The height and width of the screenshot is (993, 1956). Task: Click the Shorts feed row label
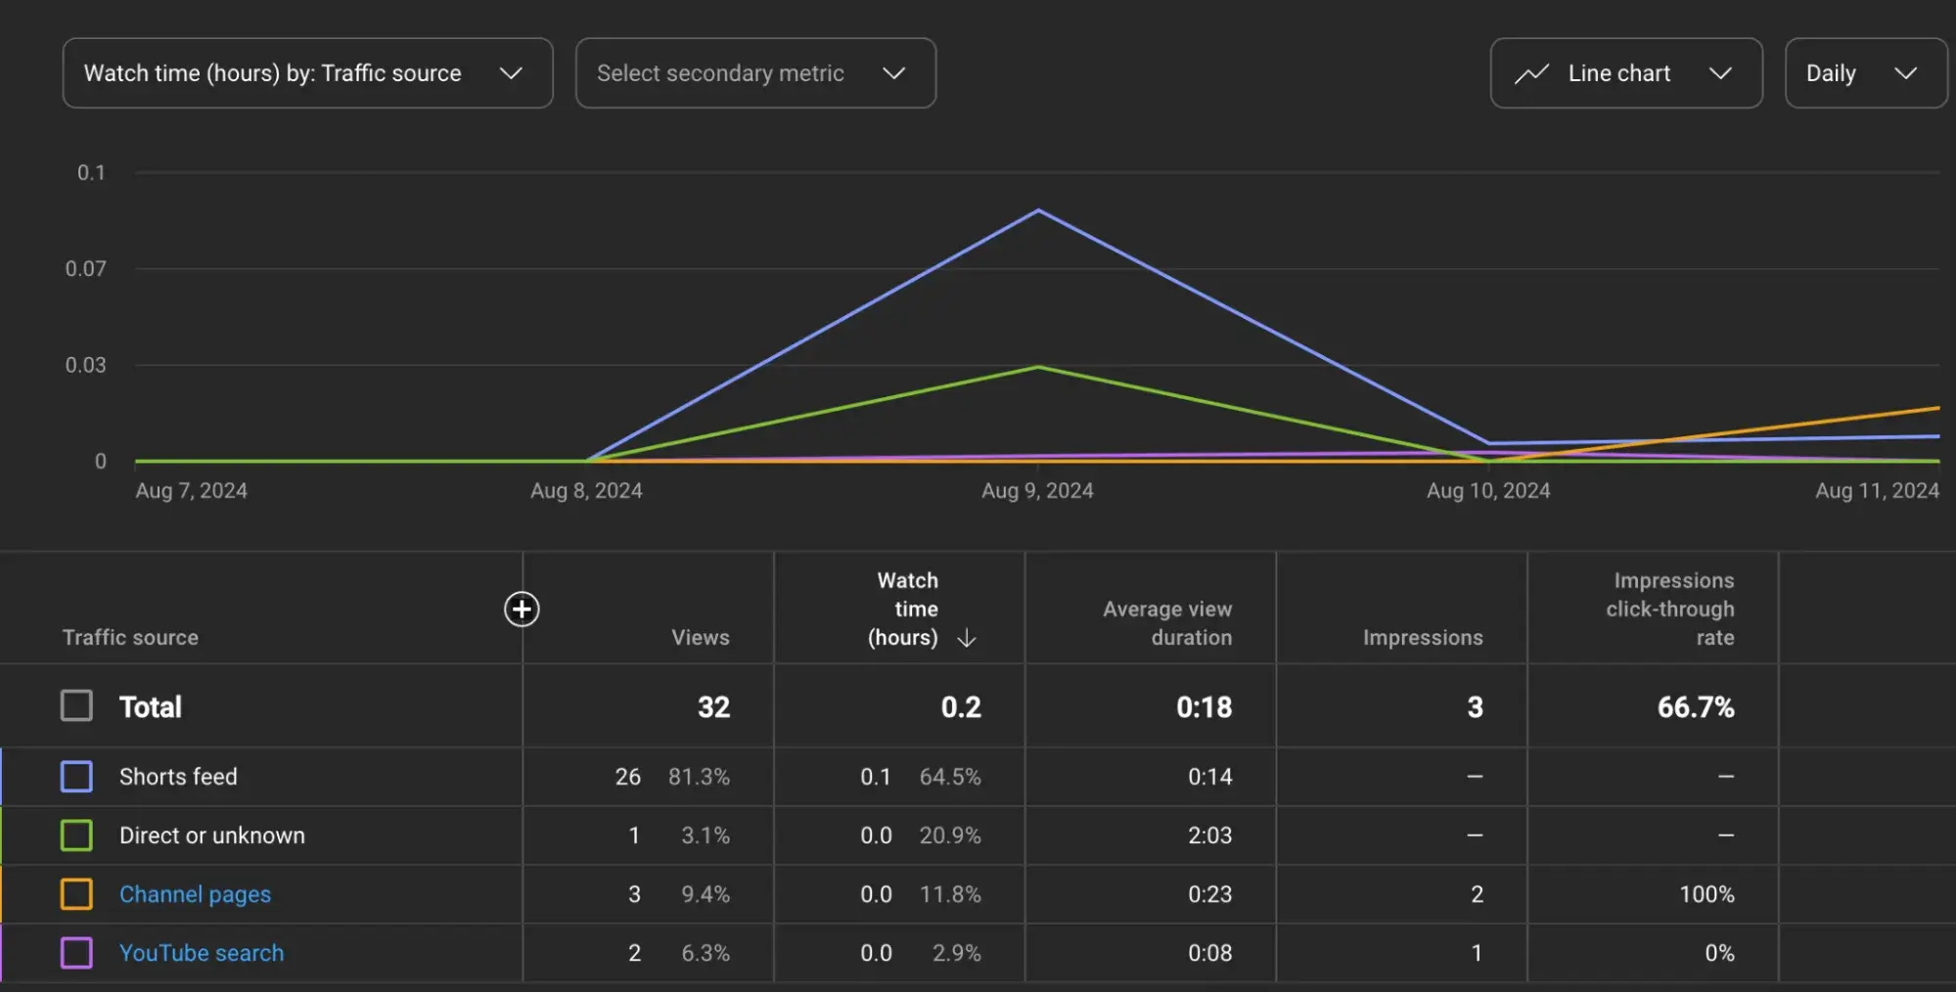click(x=178, y=777)
